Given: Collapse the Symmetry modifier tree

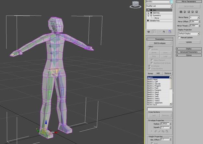Looking at the screenshot, I should pos(151,15).
